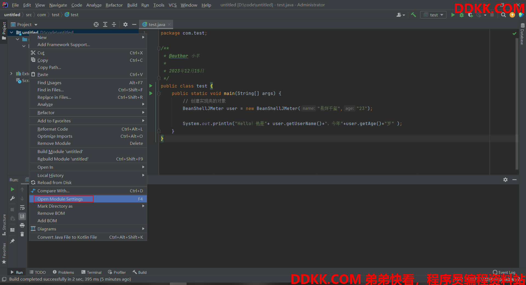Open Search Everywhere magnifier icon
Screen dimensions: 526x285
coord(504,15)
